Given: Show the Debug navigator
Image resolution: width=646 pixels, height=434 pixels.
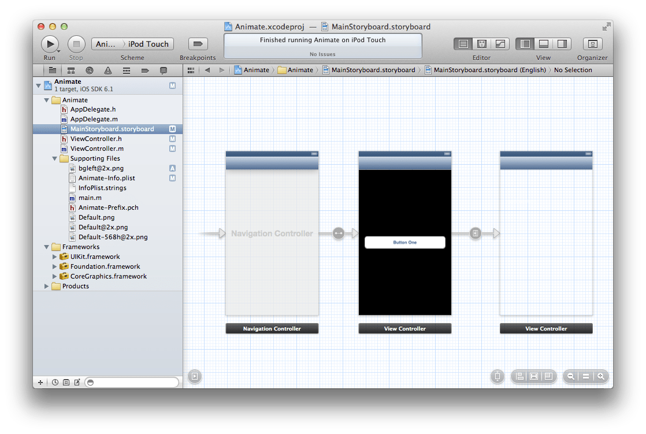Looking at the screenshot, I should (x=127, y=71).
